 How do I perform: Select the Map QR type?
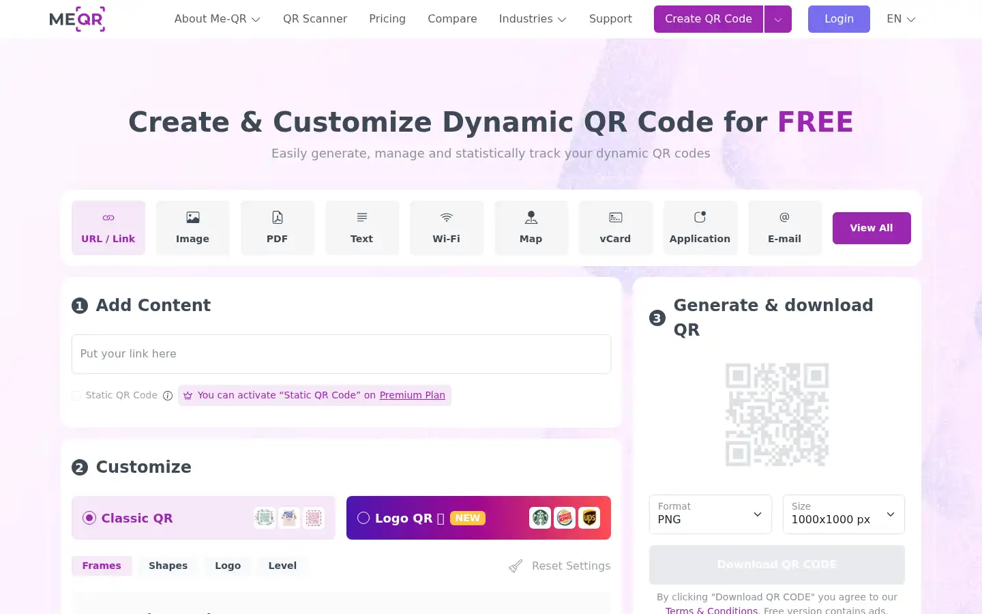point(531,228)
